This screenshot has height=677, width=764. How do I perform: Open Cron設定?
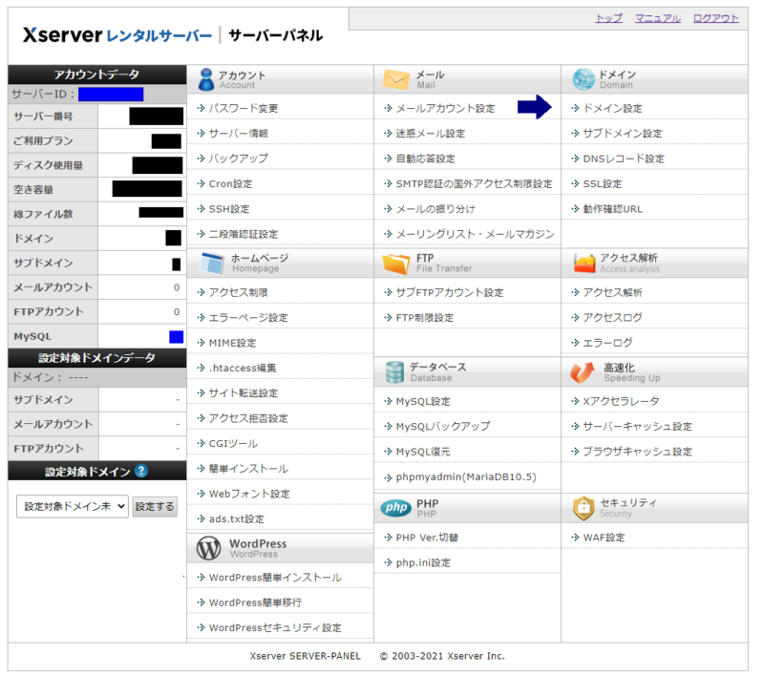230,183
